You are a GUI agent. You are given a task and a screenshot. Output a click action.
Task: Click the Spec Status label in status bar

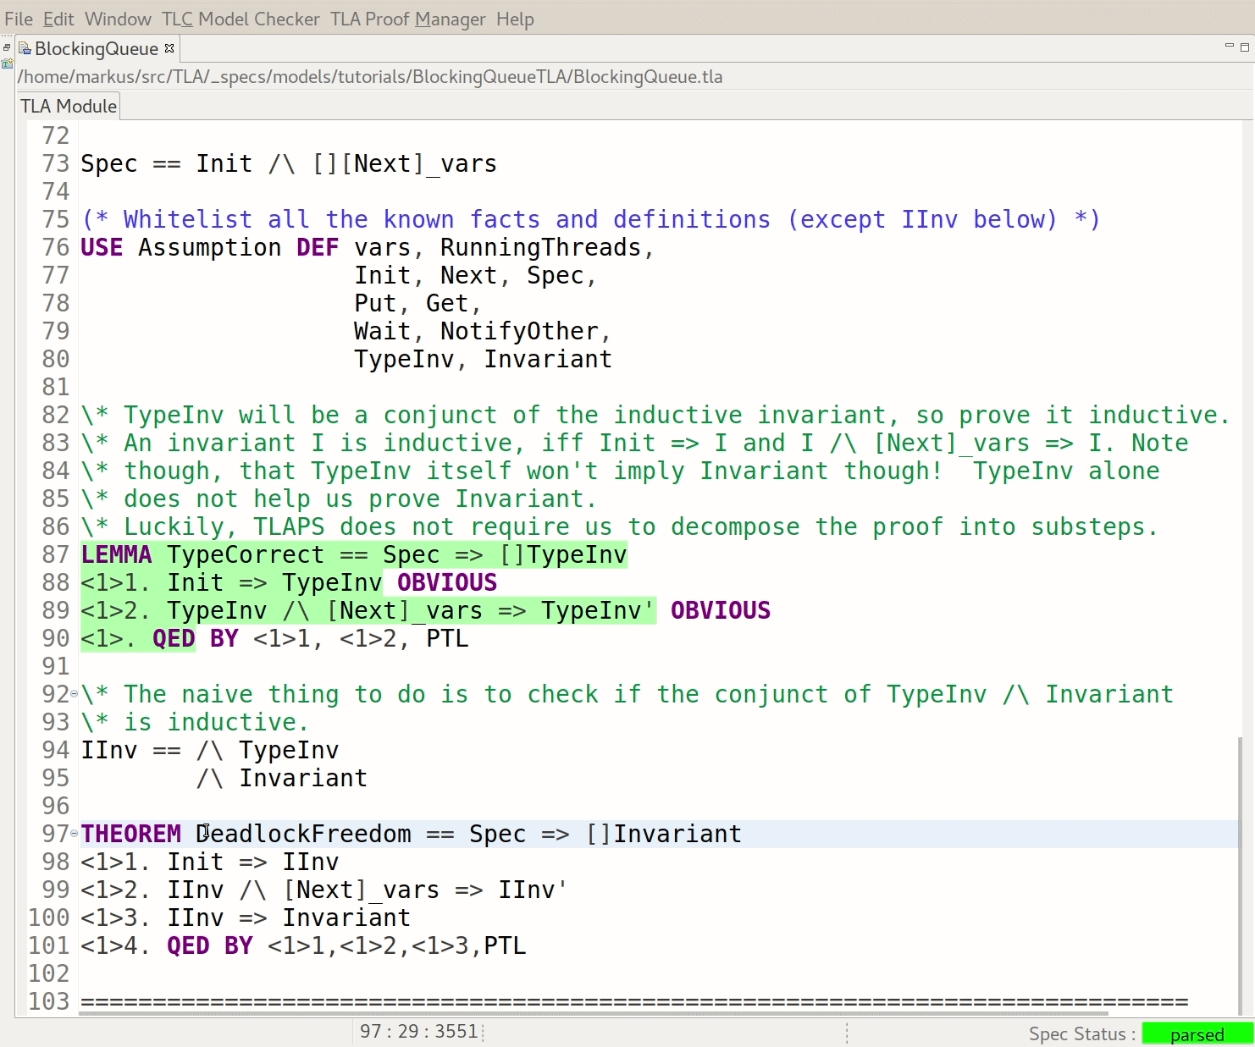pyautogui.click(x=1082, y=1033)
